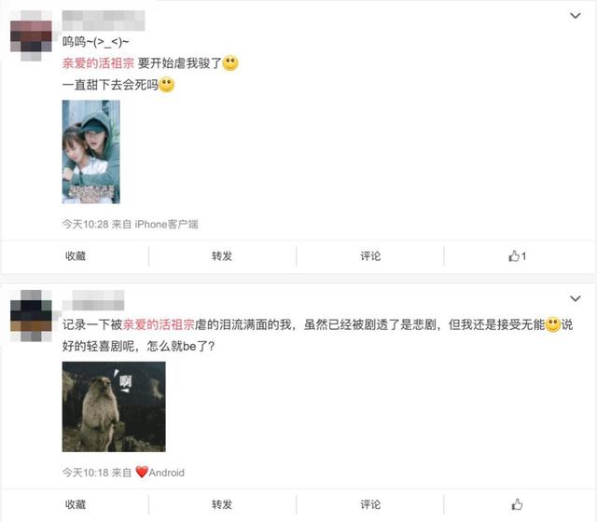This screenshot has height=522, width=597.
Task: Open first poster's blurred username
Action: pos(104,21)
